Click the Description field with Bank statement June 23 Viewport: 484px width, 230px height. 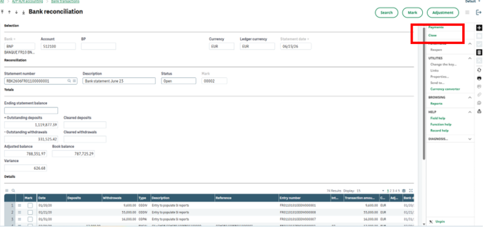(119, 81)
